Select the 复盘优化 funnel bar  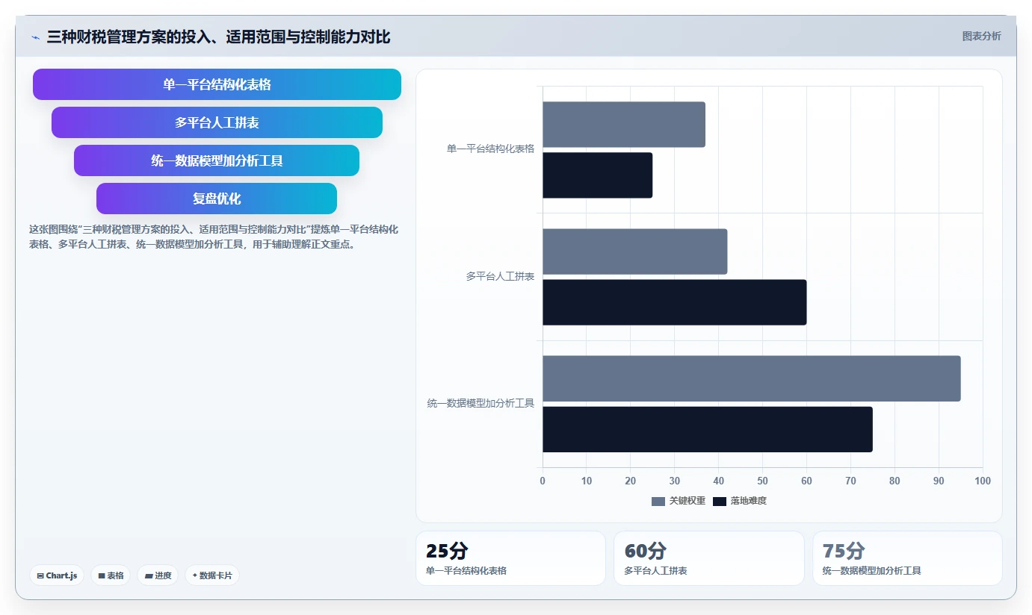[217, 199]
